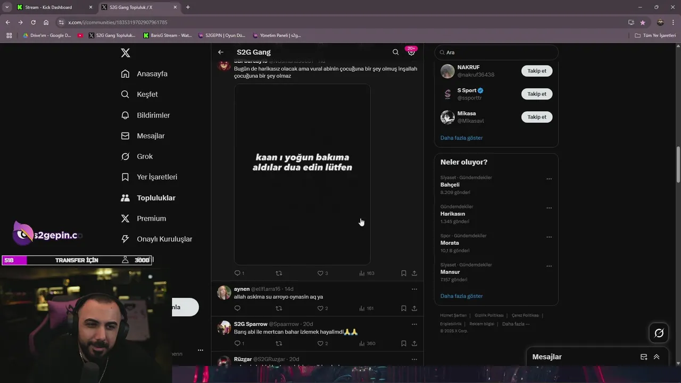Open more options on aynen's post

(x=414, y=289)
